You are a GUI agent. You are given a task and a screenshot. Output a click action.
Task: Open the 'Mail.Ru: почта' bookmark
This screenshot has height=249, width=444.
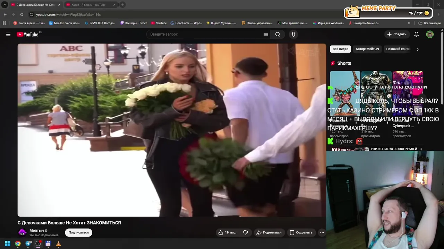(65, 23)
